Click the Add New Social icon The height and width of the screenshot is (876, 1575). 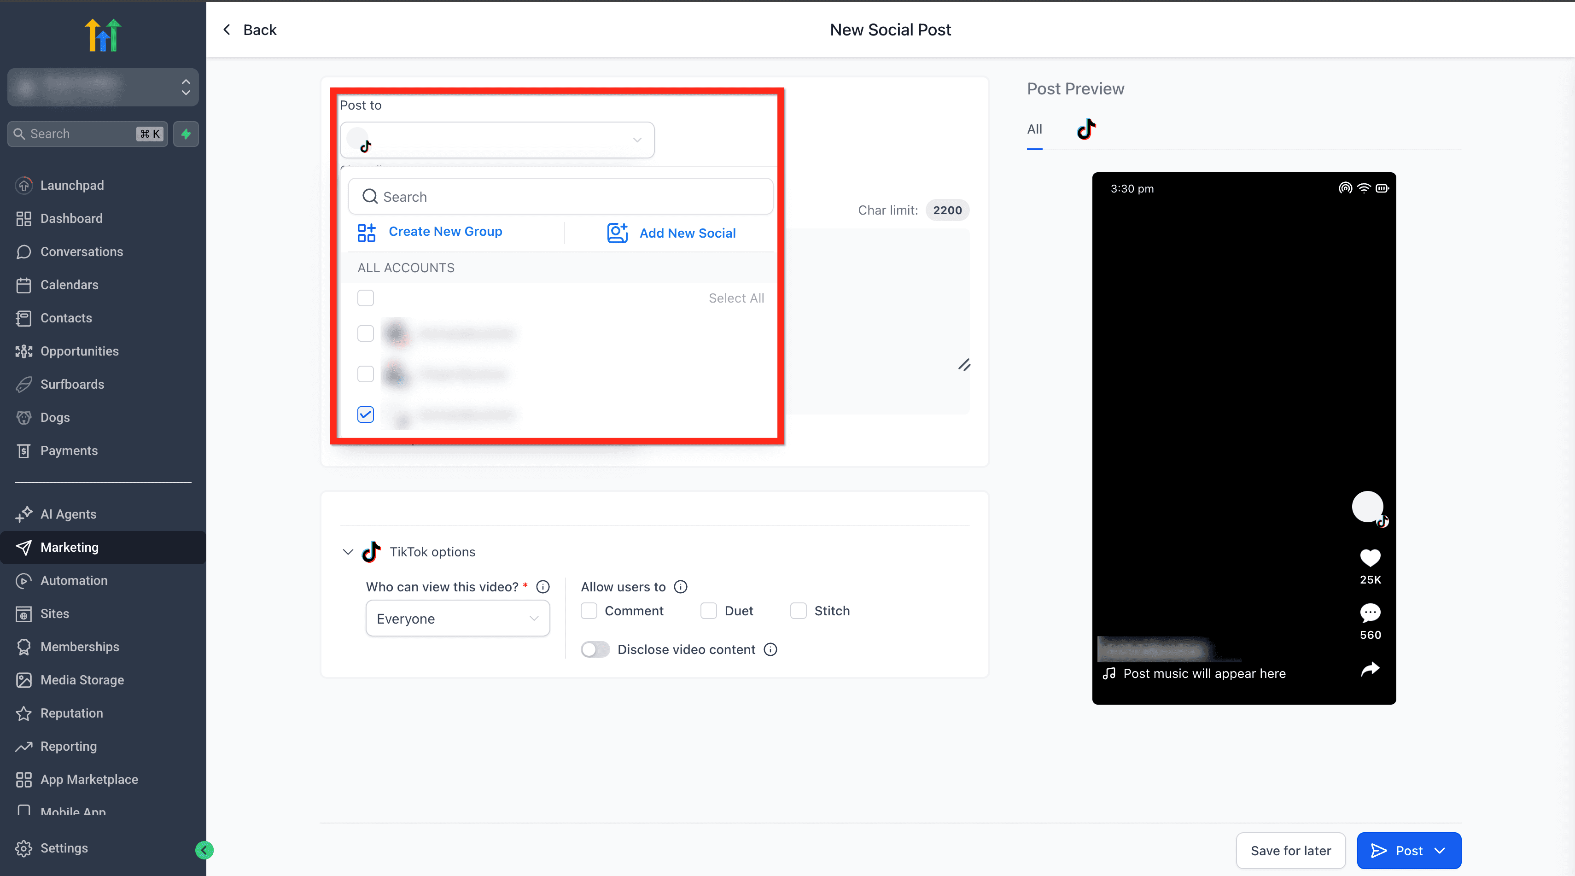618,233
